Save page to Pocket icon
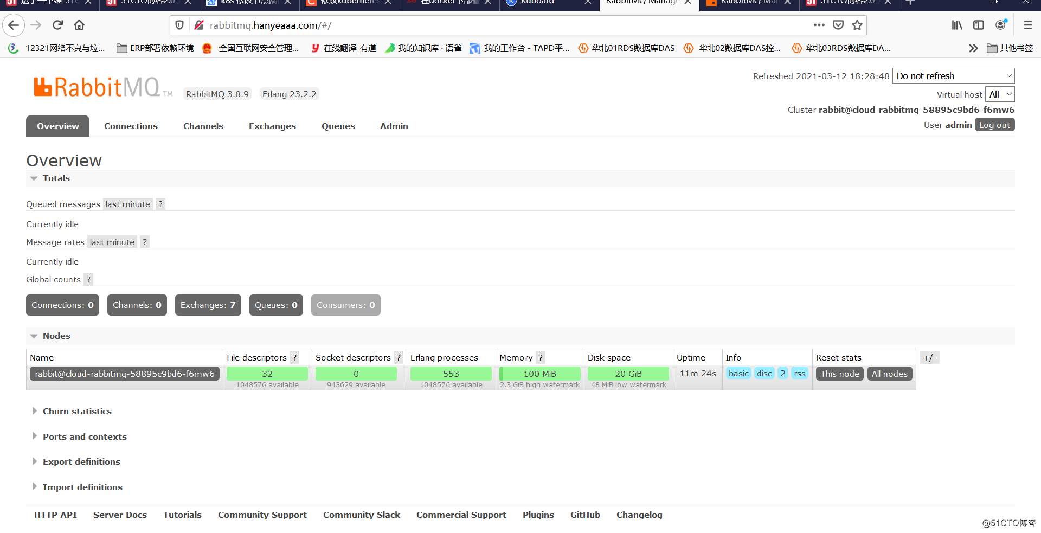1041x533 pixels. tap(838, 25)
